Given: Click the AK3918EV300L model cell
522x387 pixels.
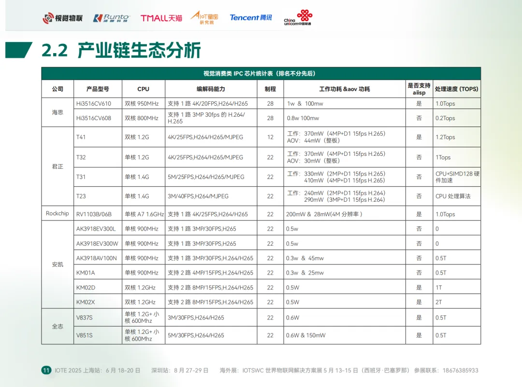Looking at the screenshot, I should (98, 229).
